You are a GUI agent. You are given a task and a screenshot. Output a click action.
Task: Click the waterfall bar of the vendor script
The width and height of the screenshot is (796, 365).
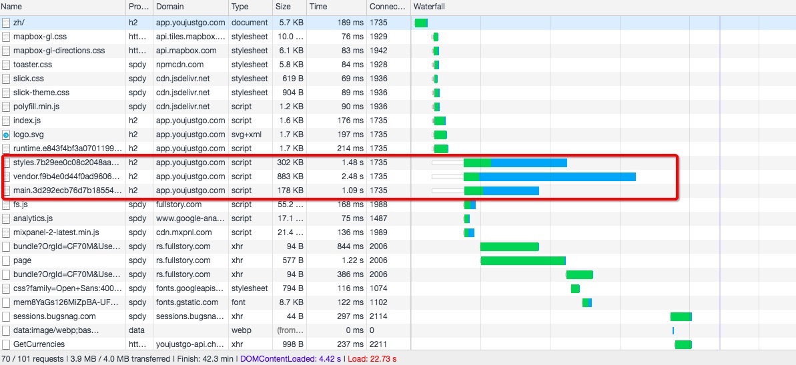[x=550, y=177]
